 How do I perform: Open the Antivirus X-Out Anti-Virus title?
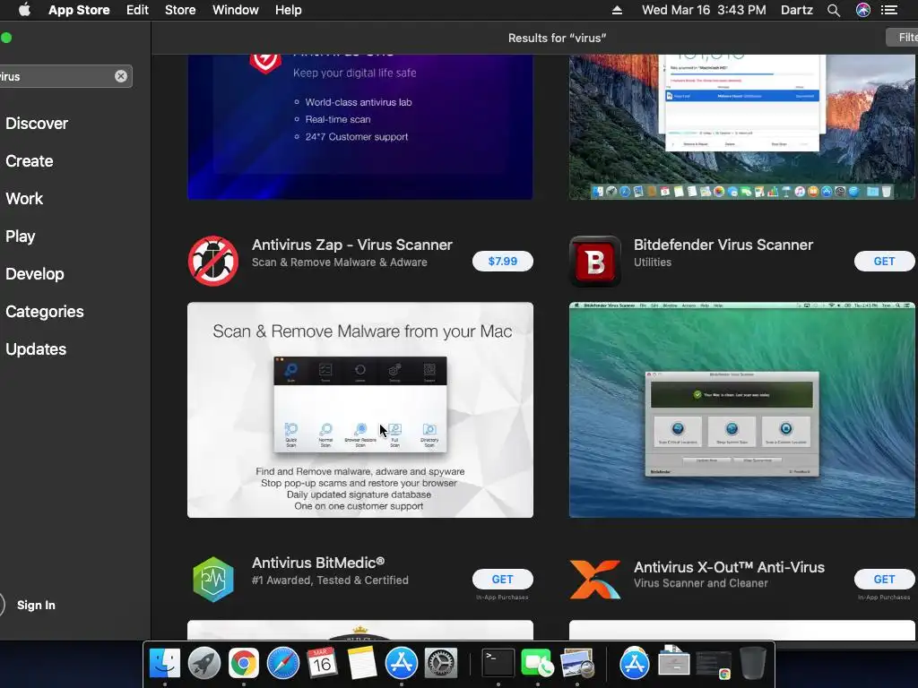pos(729,567)
